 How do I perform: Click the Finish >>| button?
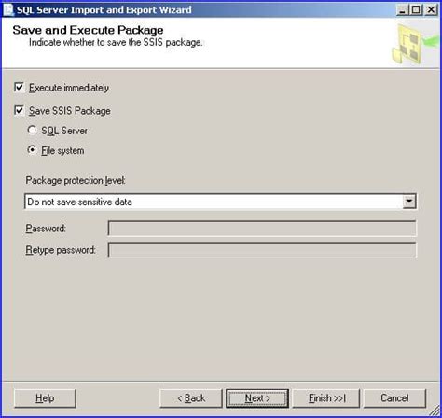[x=326, y=398]
